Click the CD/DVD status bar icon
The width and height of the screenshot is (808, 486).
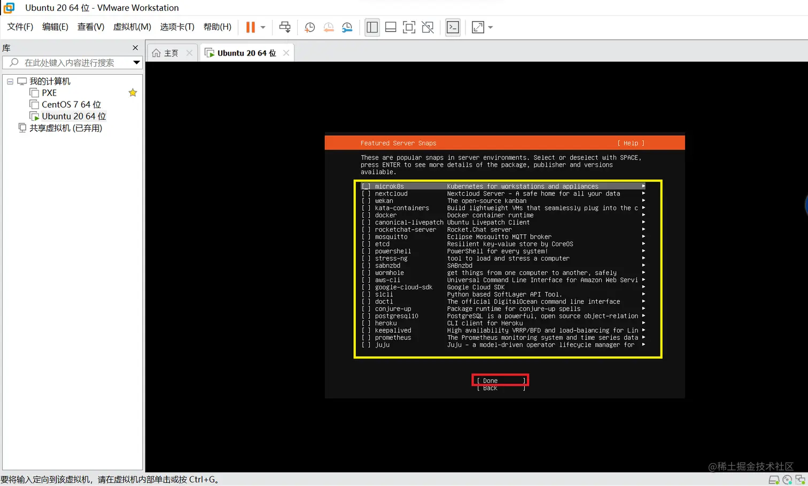(x=787, y=480)
